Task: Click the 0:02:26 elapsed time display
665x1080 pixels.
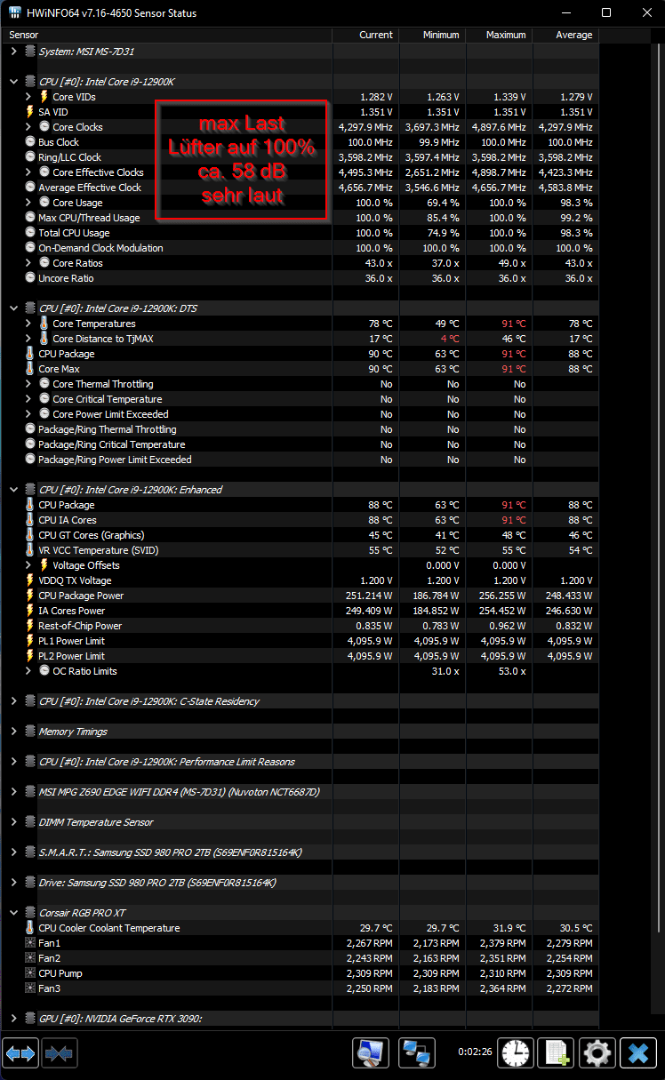Action: point(475,1051)
